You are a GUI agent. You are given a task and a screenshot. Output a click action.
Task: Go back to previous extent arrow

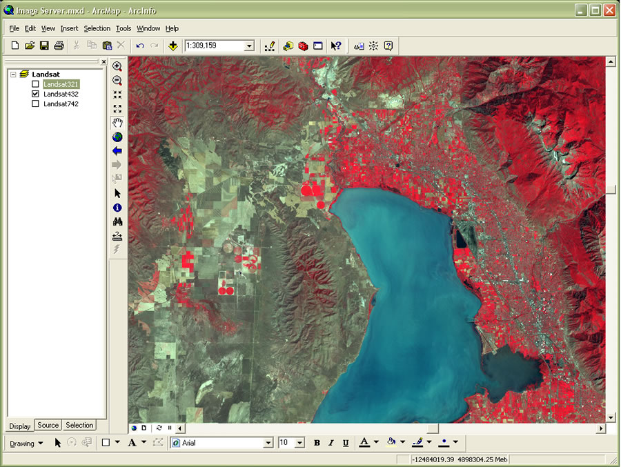(117, 150)
